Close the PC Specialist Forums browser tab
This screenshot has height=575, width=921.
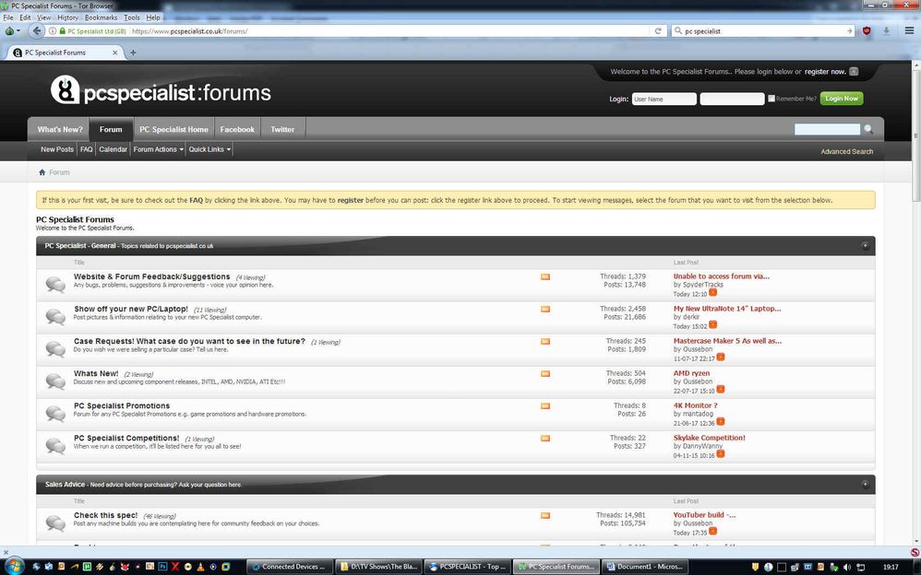pos(114,53)
